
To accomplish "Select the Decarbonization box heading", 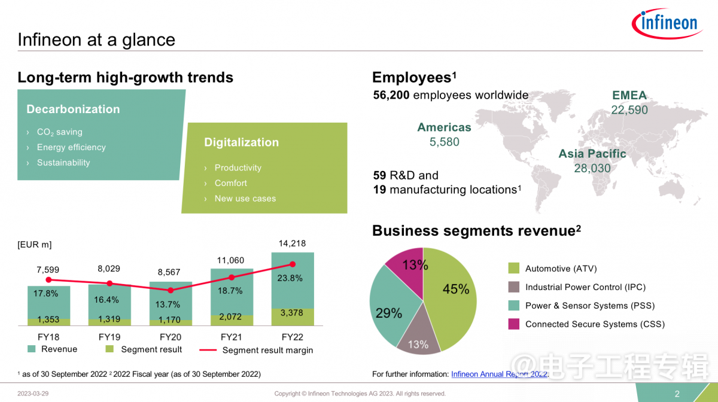I will (x=73, y=109).
